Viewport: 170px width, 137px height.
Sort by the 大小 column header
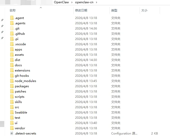pyautogui.click(x=144, y=10)
